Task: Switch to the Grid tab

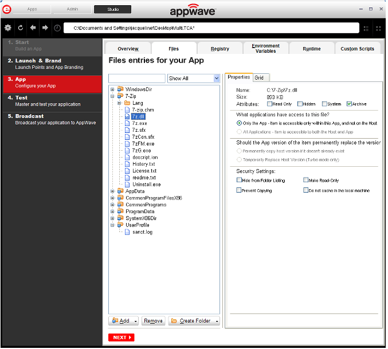Action: pos(260,78)
